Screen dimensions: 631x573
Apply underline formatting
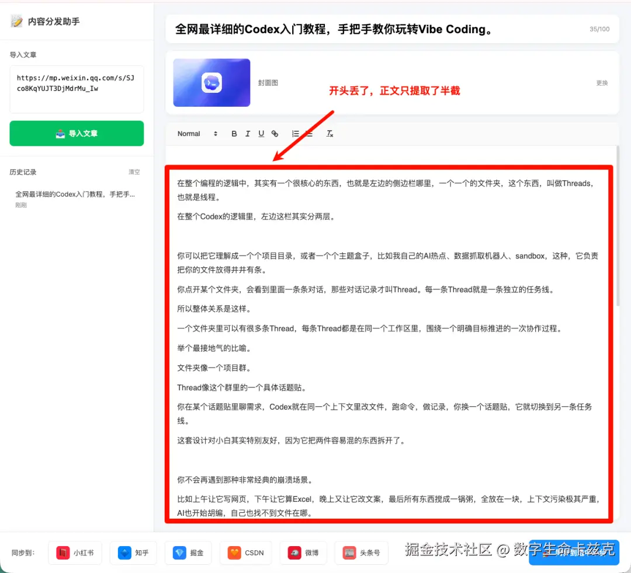point(261,134)
